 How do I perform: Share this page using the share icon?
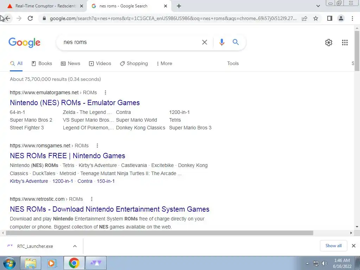coord(304,18)
